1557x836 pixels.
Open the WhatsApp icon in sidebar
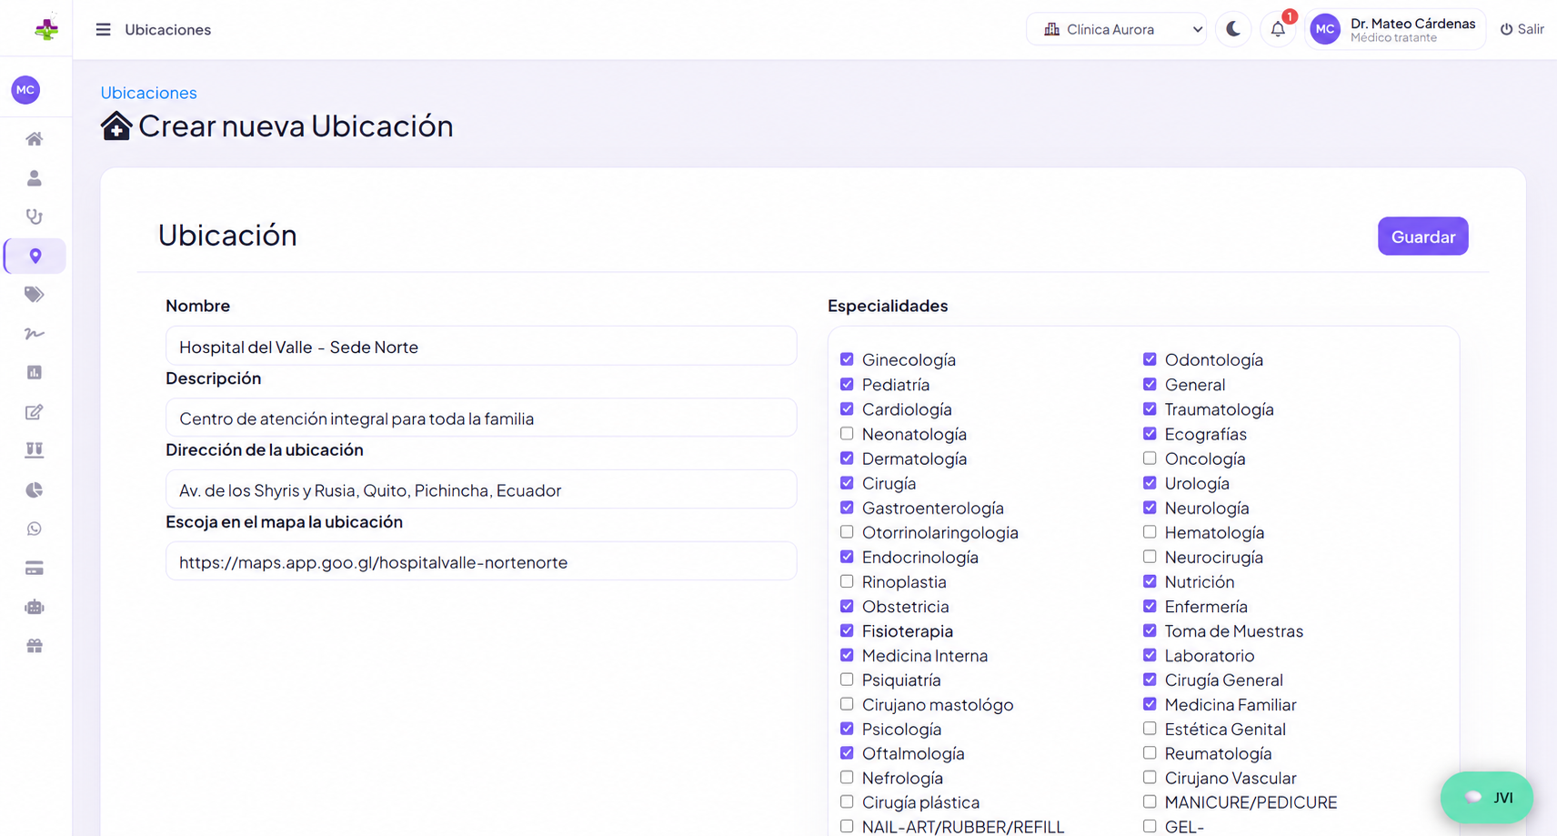(35, 529)
